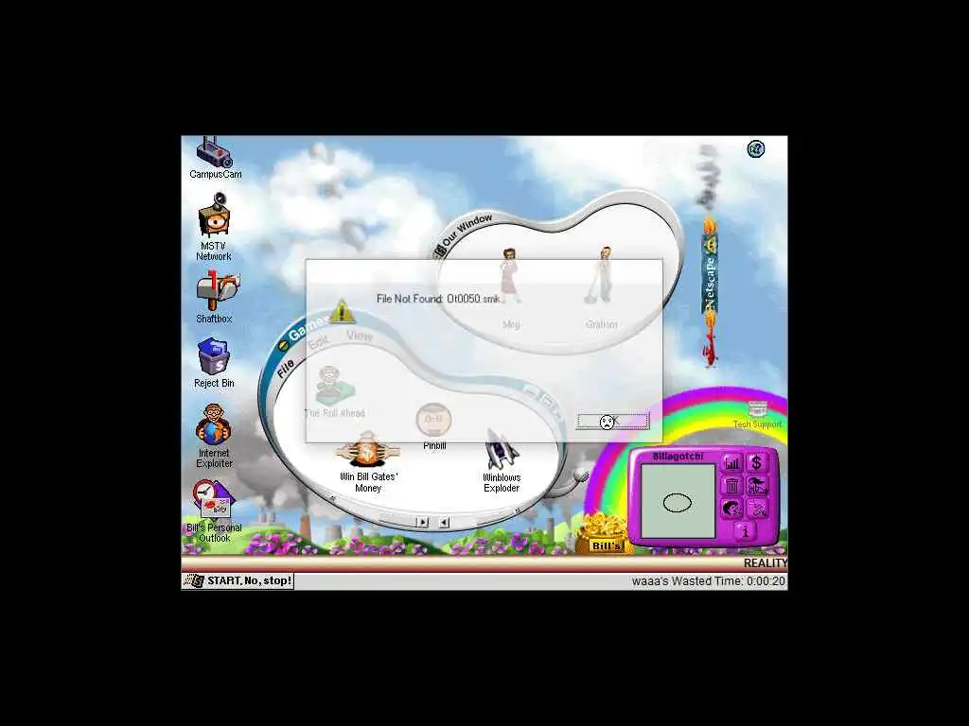Click Billagotchi dollar sign button
Screen dimensions: 969x726
click(756, 463)
